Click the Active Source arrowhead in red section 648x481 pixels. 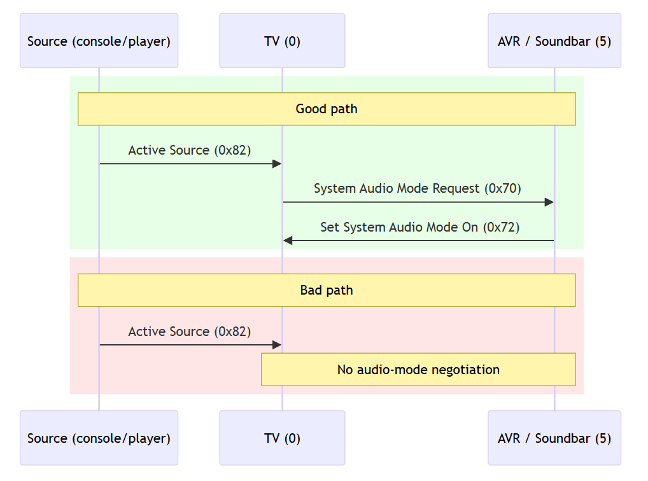(277, 345)
